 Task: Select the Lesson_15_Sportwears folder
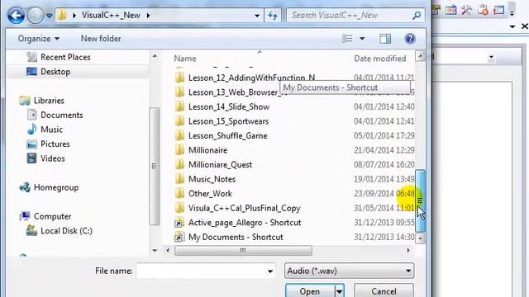(228, 121)
